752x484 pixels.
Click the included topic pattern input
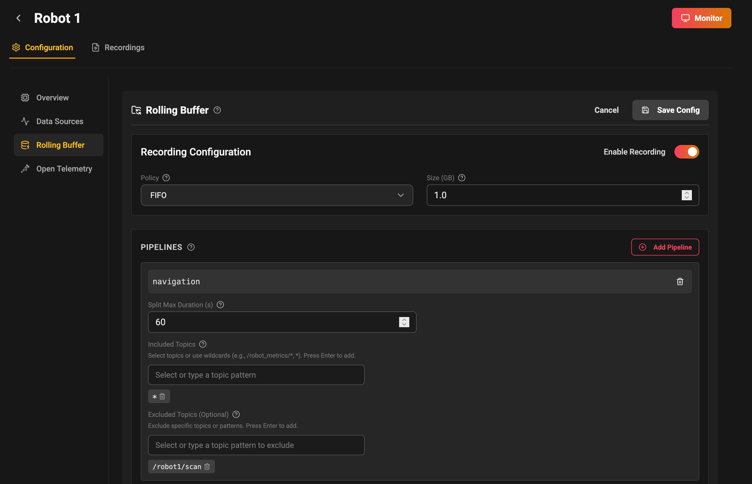tap(256, 375)
